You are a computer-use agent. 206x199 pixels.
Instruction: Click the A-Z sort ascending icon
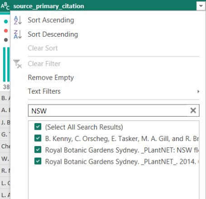[18, 20]
